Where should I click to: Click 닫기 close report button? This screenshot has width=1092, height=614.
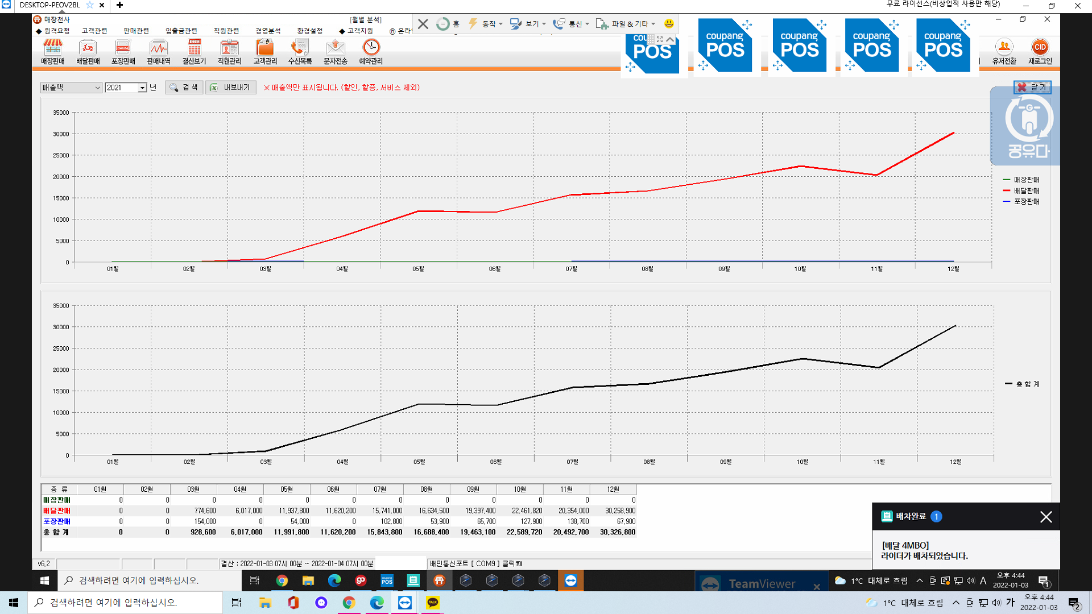click(1032, 87)
